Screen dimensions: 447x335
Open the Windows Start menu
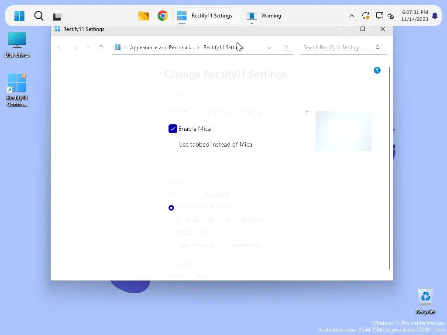click(x=19, y=16)
